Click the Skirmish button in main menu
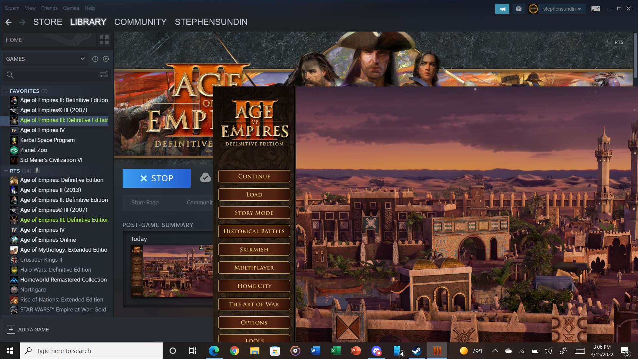This screenshot has width=638, height=359. click(254, 249)
